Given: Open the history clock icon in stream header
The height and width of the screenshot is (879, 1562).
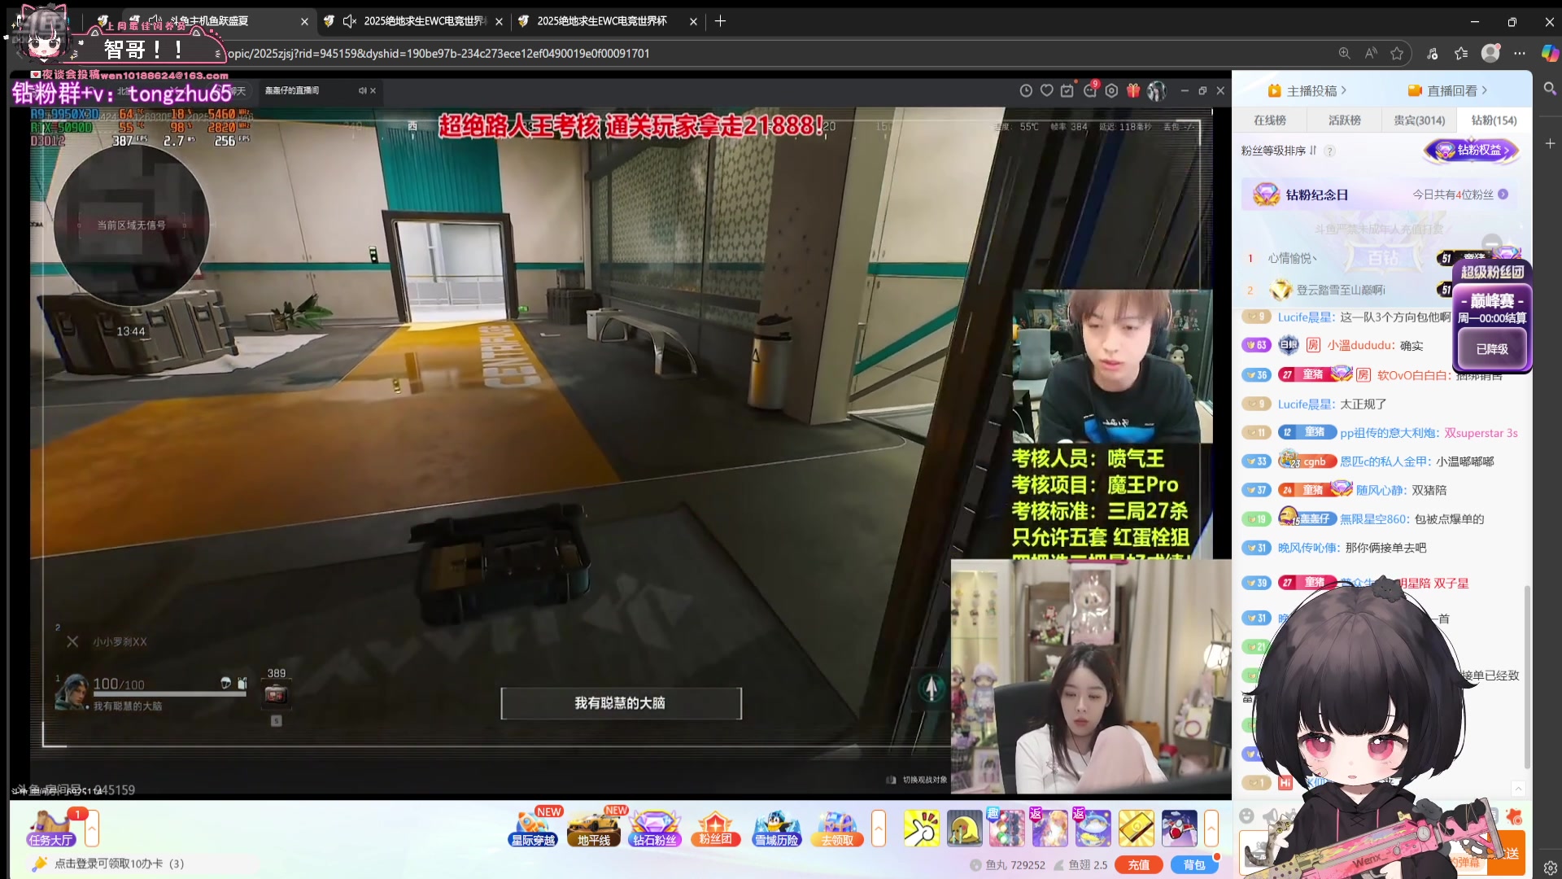Looking at the screenshot, I should tap(1026, 90).
